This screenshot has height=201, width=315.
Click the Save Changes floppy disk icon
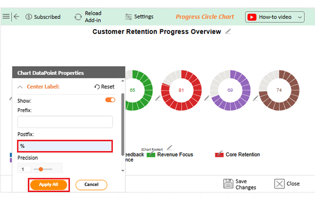229,184
